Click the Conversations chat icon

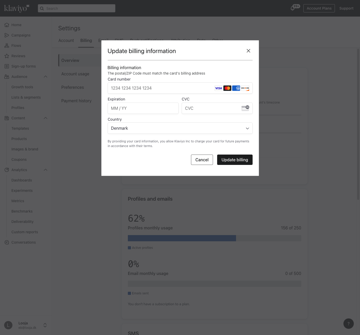(x=7, y=242)
